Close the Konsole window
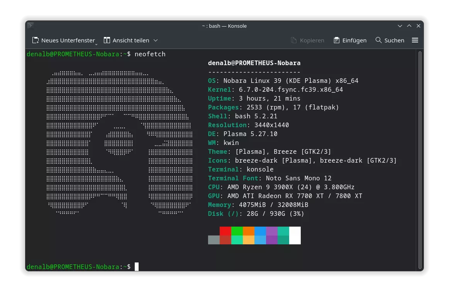 click(x=419, y=26)
